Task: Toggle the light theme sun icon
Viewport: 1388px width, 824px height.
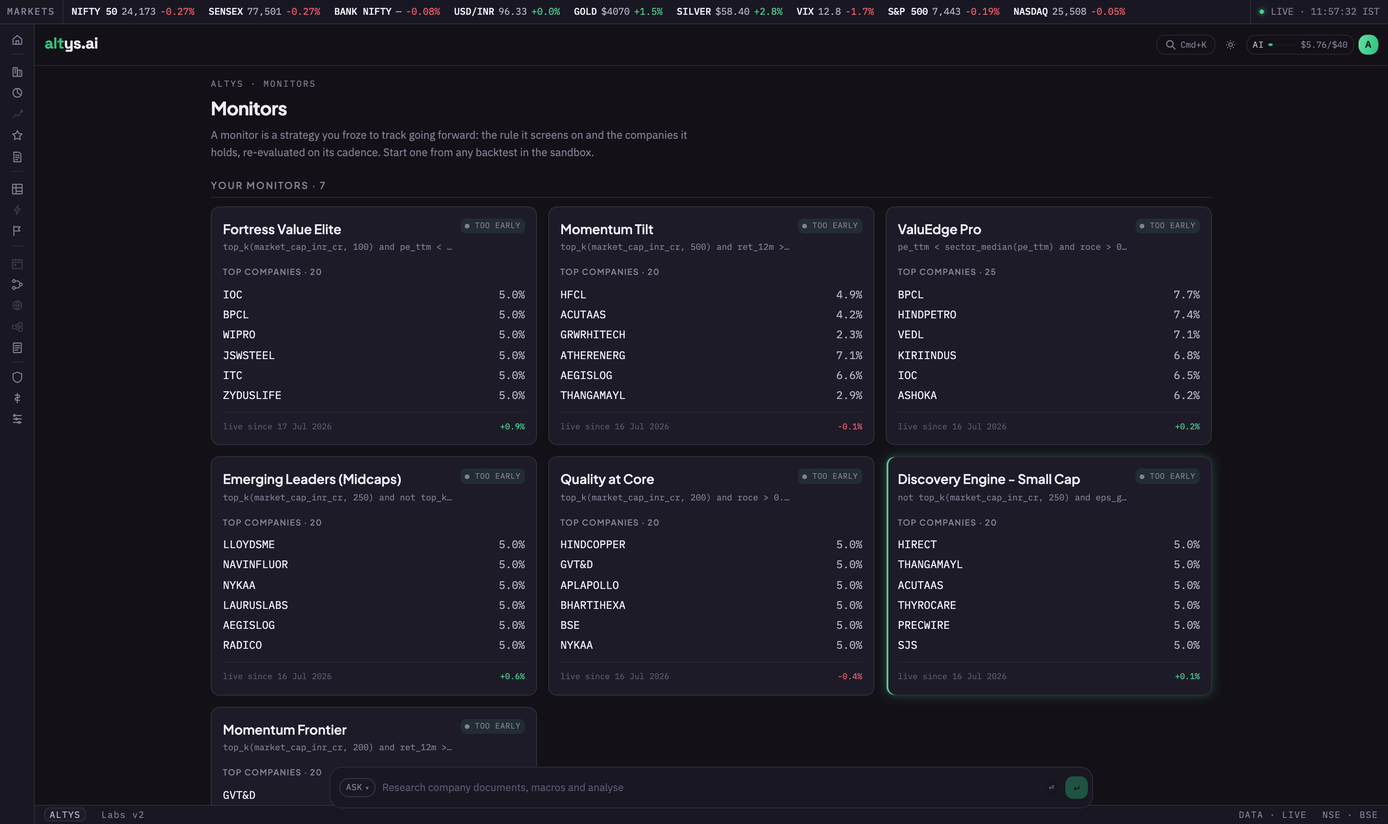Action: tap(1230, 45)
